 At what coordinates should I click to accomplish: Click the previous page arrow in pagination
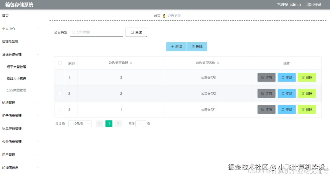coord(99,123)
